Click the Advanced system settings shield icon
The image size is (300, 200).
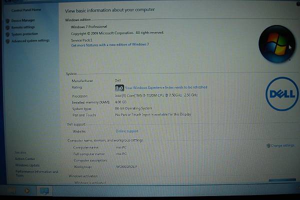tap(7, 41)
